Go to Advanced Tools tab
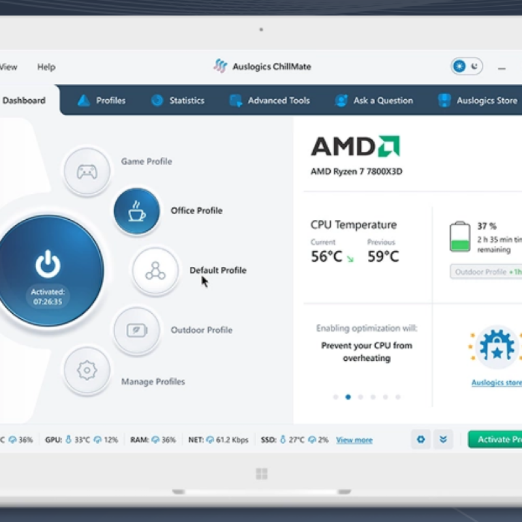Viewport: 522px width, 522px height. coord(270,100)
